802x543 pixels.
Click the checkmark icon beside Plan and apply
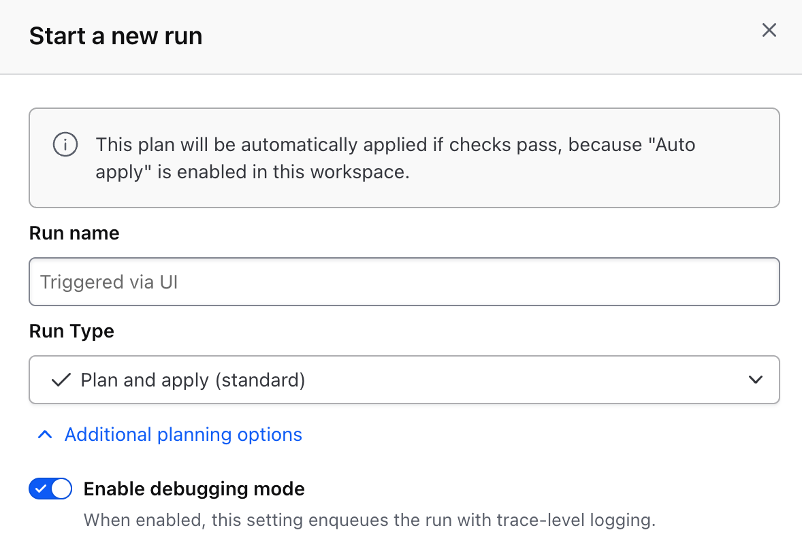[61, 380]
